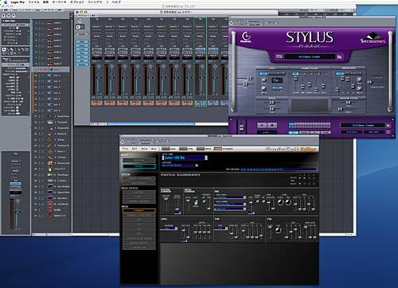Click the highlighted cyan sidebar button in Fantom

pyautogui.click(x=139, y=166)
